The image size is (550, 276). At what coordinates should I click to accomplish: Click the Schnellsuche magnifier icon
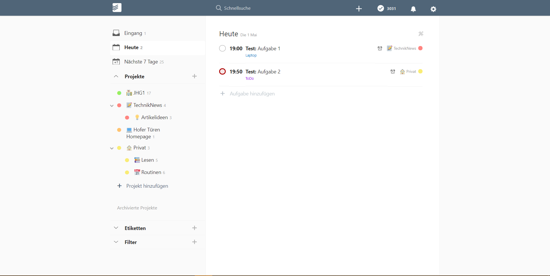point(219,8)
